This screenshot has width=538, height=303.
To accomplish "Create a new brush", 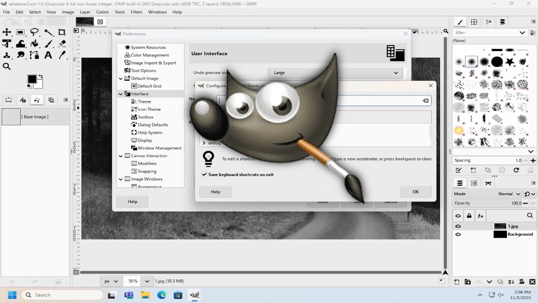I will tap(473, 170).
